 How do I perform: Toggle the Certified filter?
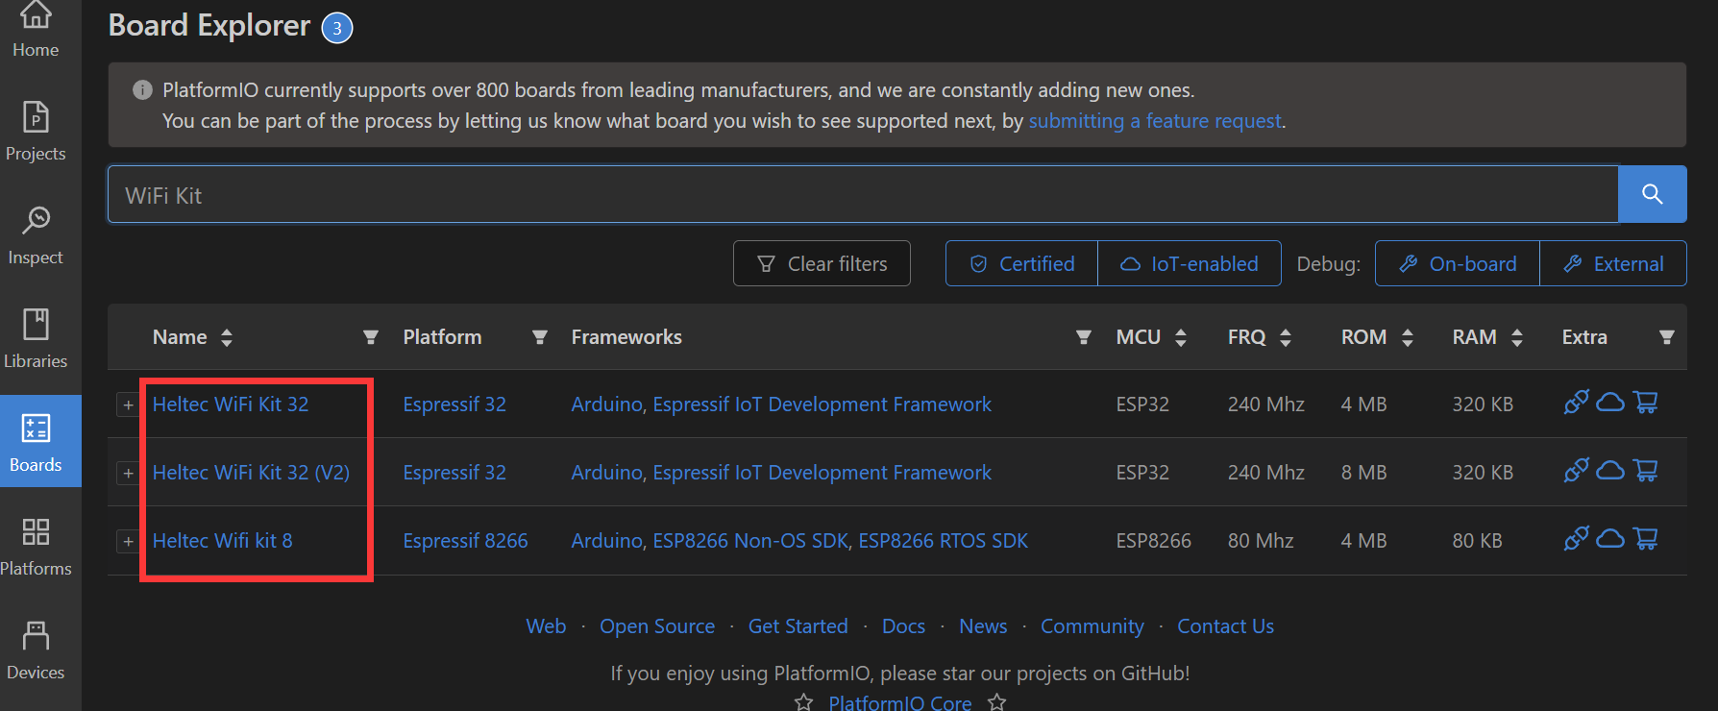pos(1021,263)
